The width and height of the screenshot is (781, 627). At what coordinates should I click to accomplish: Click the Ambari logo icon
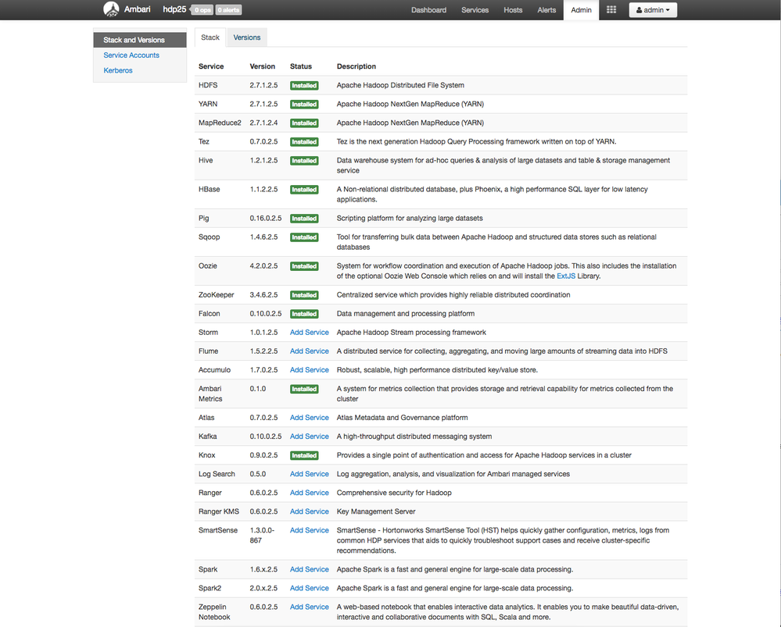click(111, 9)
